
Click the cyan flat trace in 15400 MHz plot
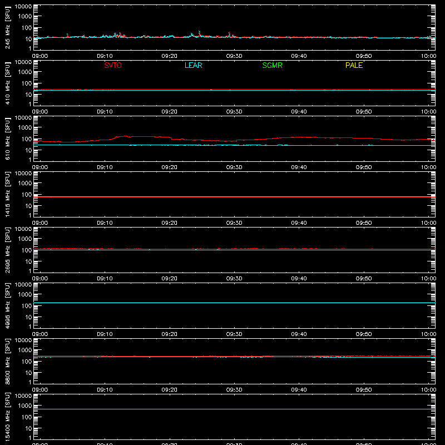234,409
